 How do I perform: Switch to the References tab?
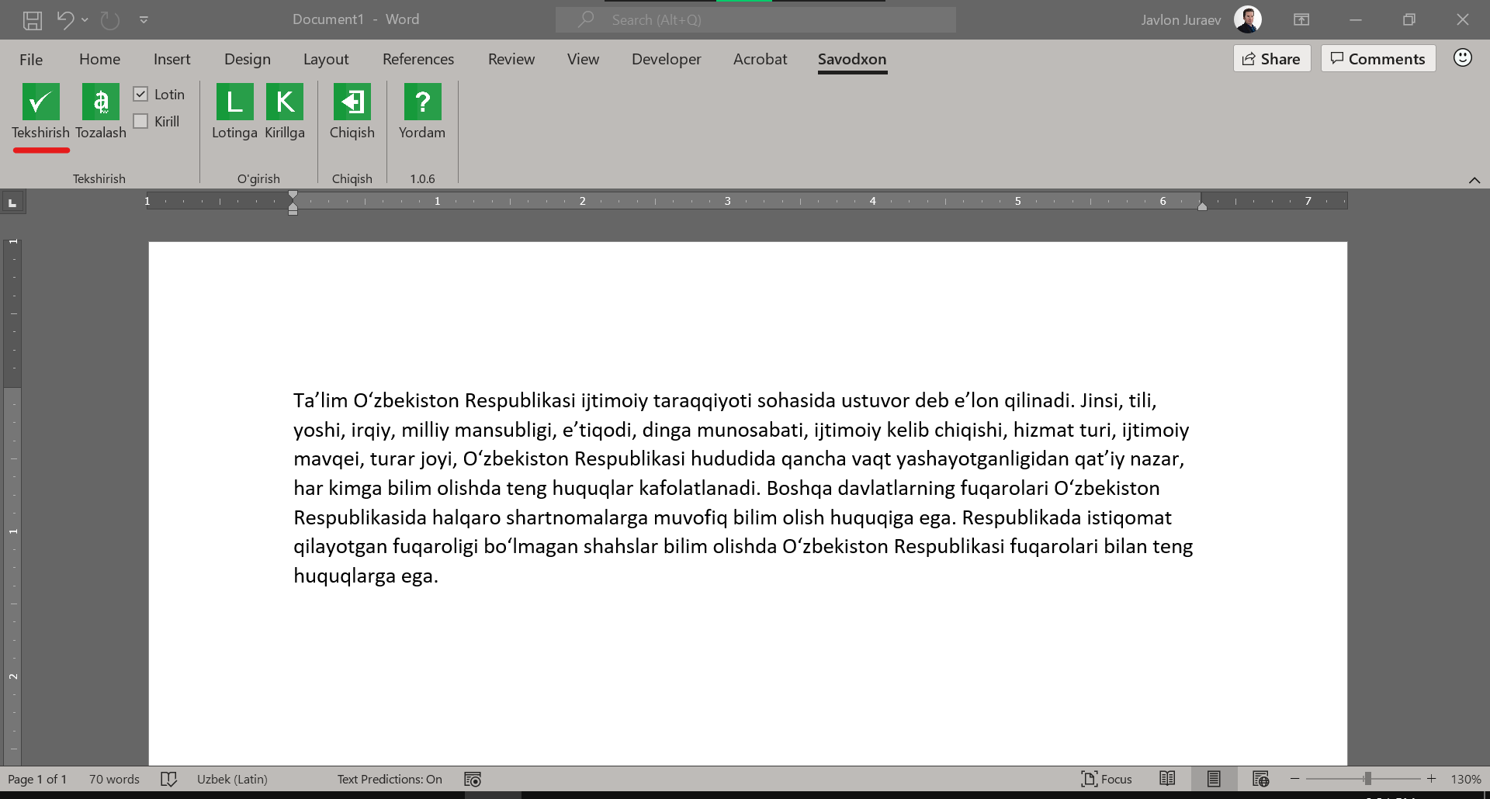coord(418,59)
